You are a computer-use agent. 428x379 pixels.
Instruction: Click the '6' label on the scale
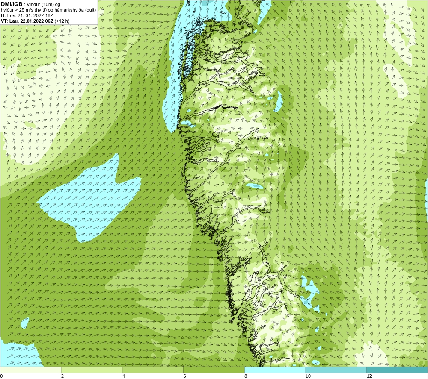click(184, 376)
